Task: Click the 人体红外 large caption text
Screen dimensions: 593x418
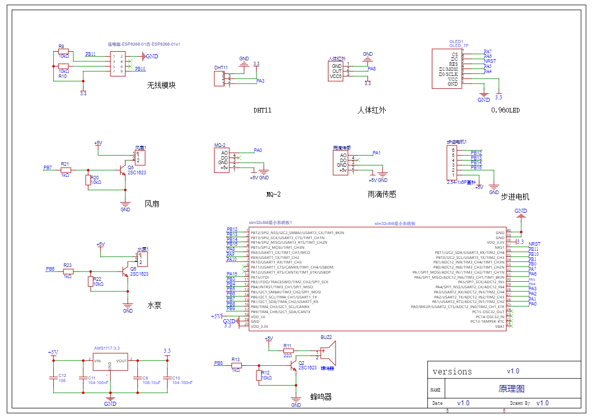Action: 372,110
